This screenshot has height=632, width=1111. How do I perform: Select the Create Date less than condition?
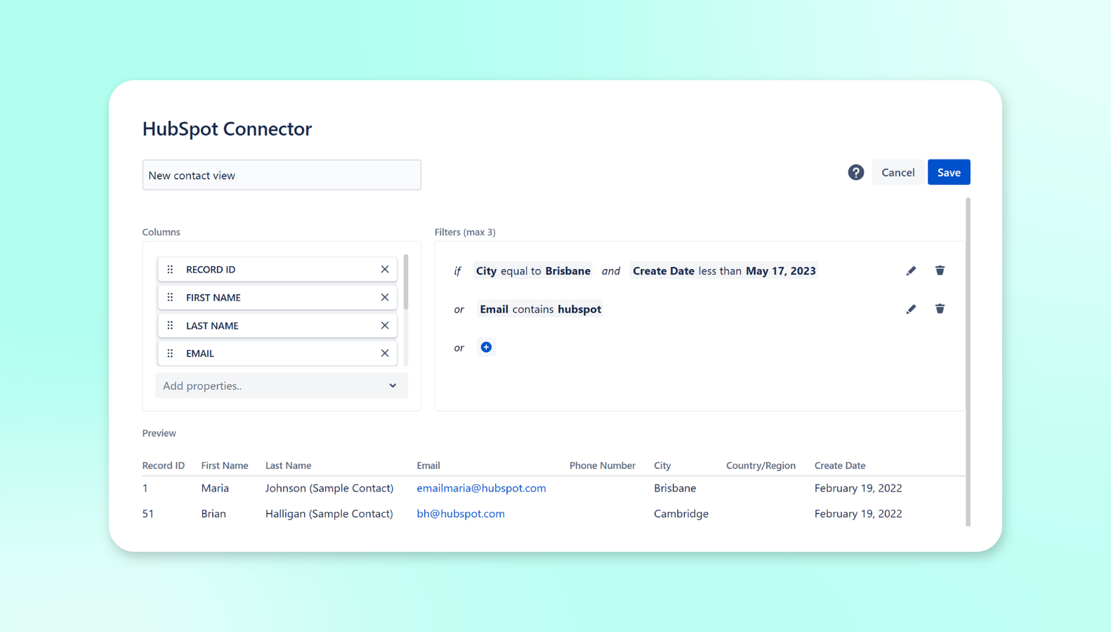coord(724,271)
